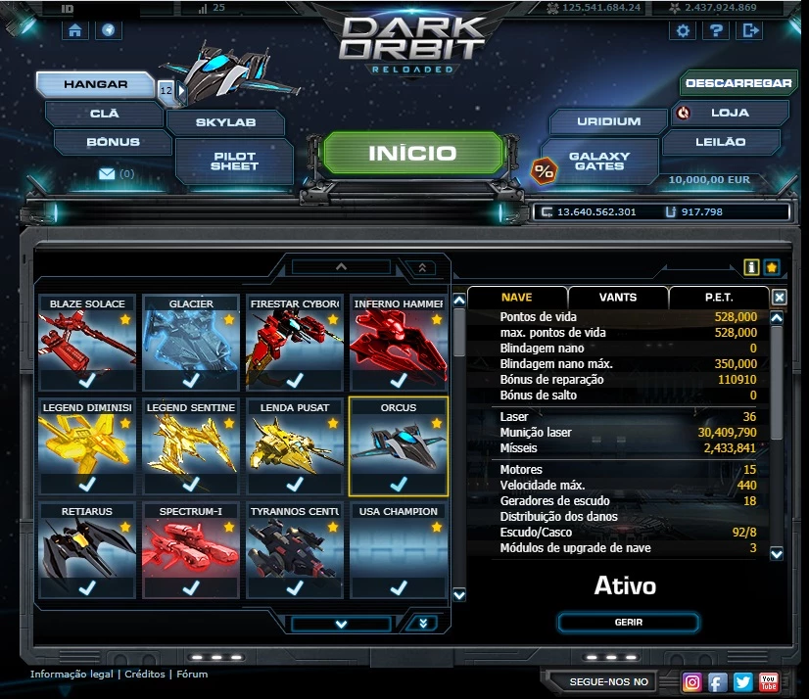
Task: Switch to the VANTS tab
Action: 618,298
